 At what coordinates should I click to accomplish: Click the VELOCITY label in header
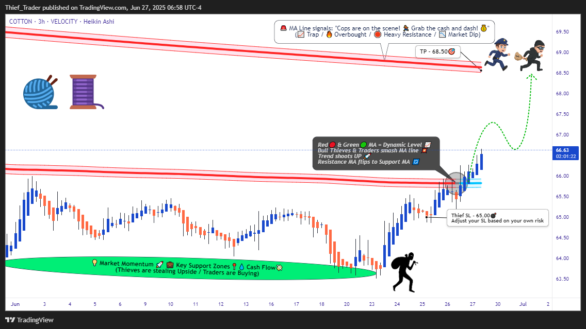[64, 22]
